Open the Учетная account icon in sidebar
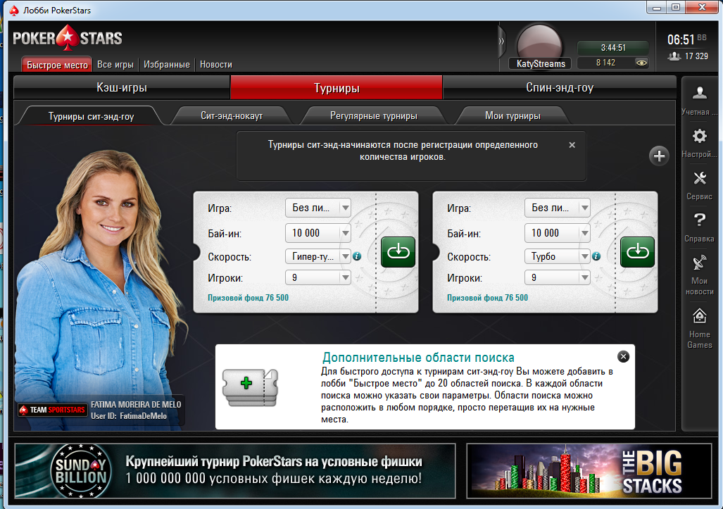723x509 pixels. pyautogui.click(x=700, y=93)
